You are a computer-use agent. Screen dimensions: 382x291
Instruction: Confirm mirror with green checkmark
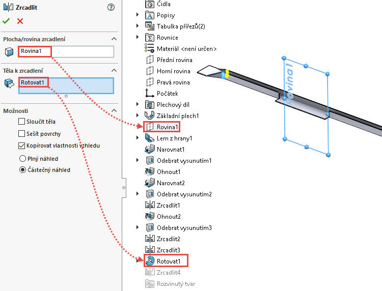[6, 21]
